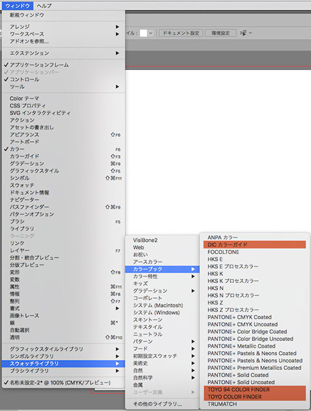Click the 環境設定 button
311x411 pixels.
coord(220,33)
